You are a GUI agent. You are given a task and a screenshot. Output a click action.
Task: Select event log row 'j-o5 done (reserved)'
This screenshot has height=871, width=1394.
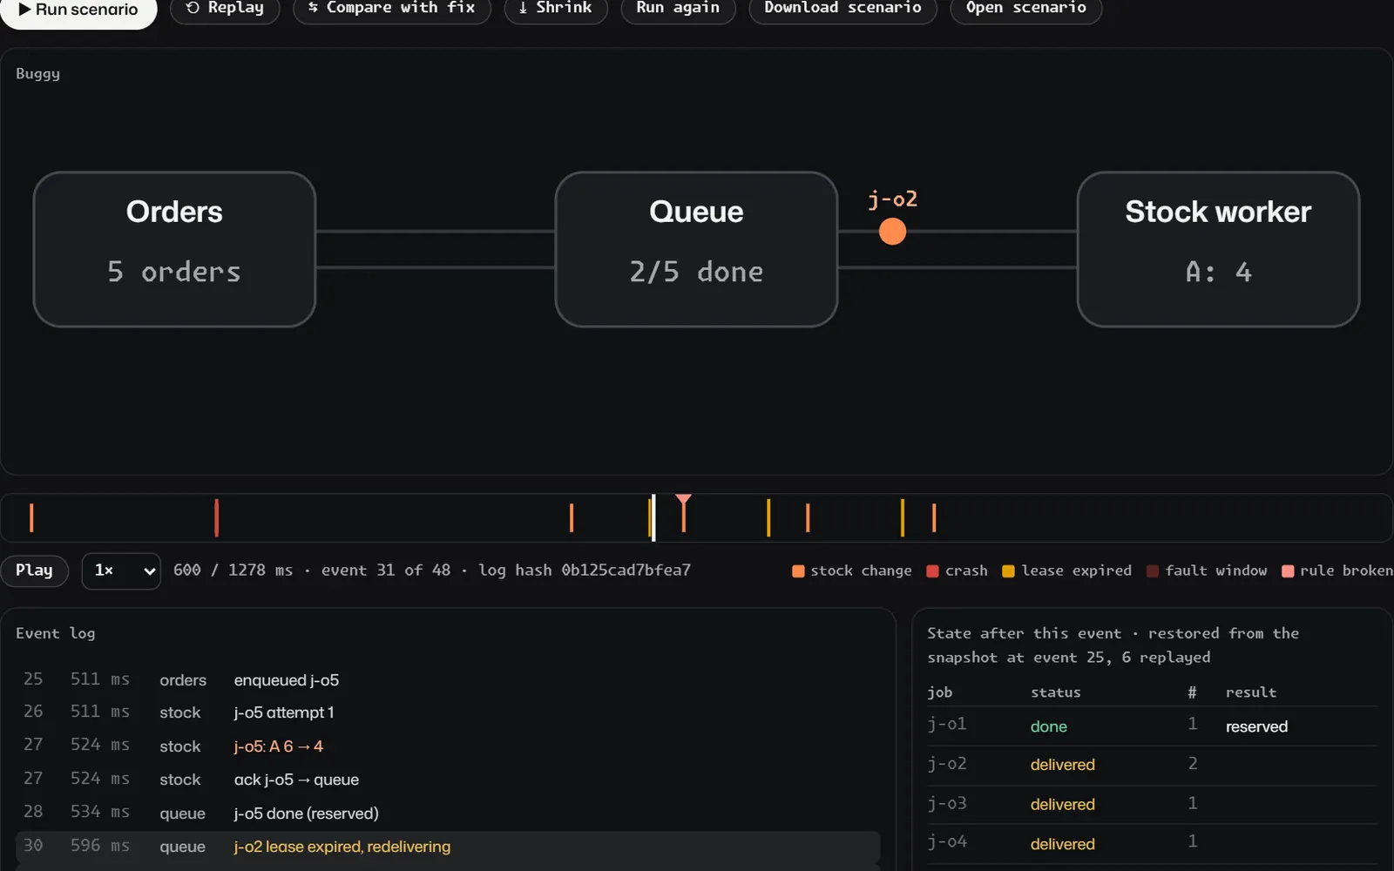tap(448, 813)
